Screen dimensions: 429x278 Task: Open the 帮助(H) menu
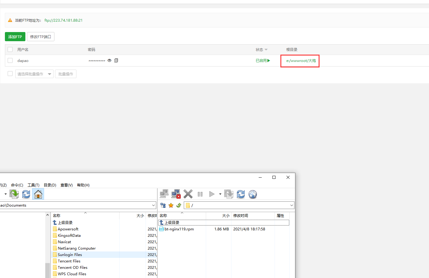click(83, 185)
